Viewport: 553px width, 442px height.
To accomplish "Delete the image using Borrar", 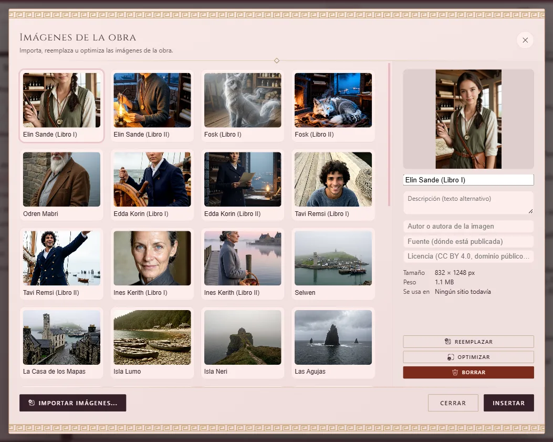I will click(x=468, y=373).
